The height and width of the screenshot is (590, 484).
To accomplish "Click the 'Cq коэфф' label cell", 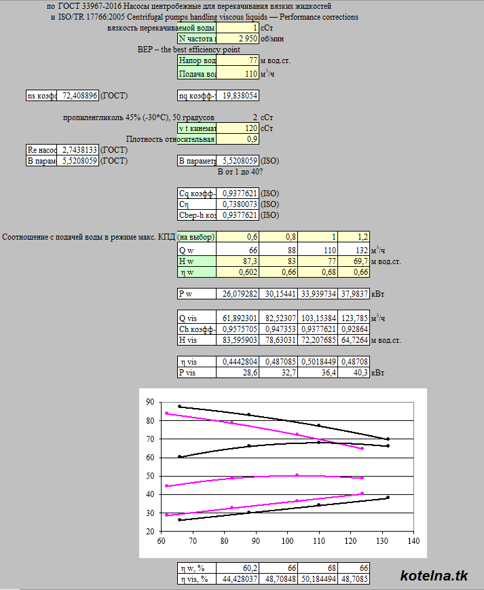I will coord(197,193).
